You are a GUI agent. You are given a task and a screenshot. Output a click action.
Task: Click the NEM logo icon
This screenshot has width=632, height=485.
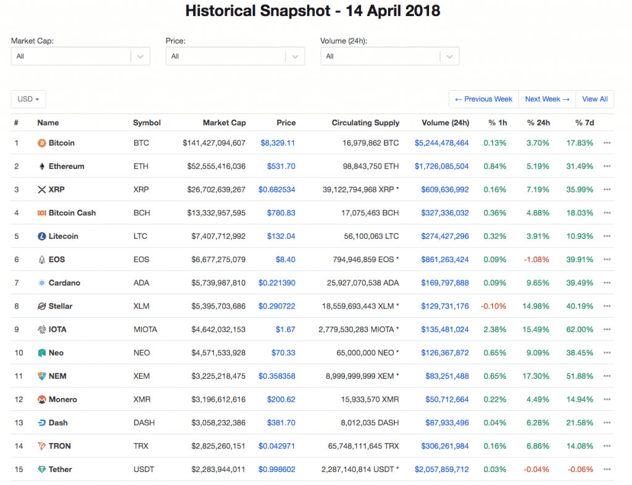tap(42, 376)
